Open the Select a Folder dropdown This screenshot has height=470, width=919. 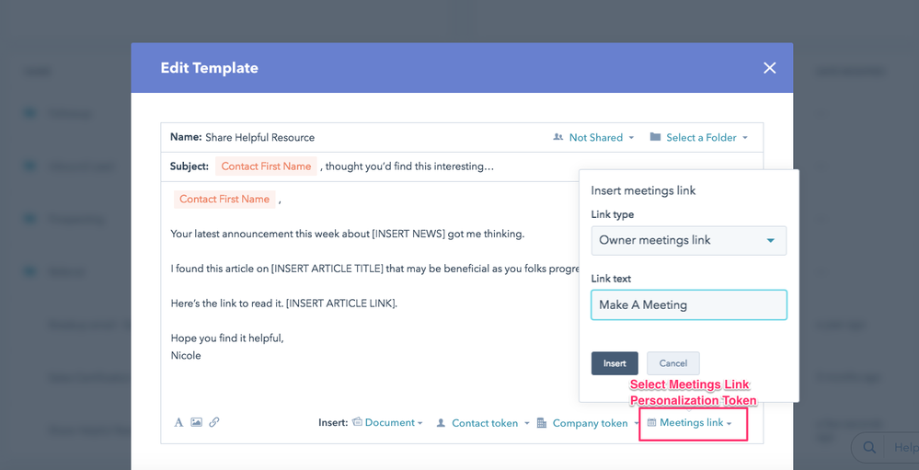click(699, 138)
